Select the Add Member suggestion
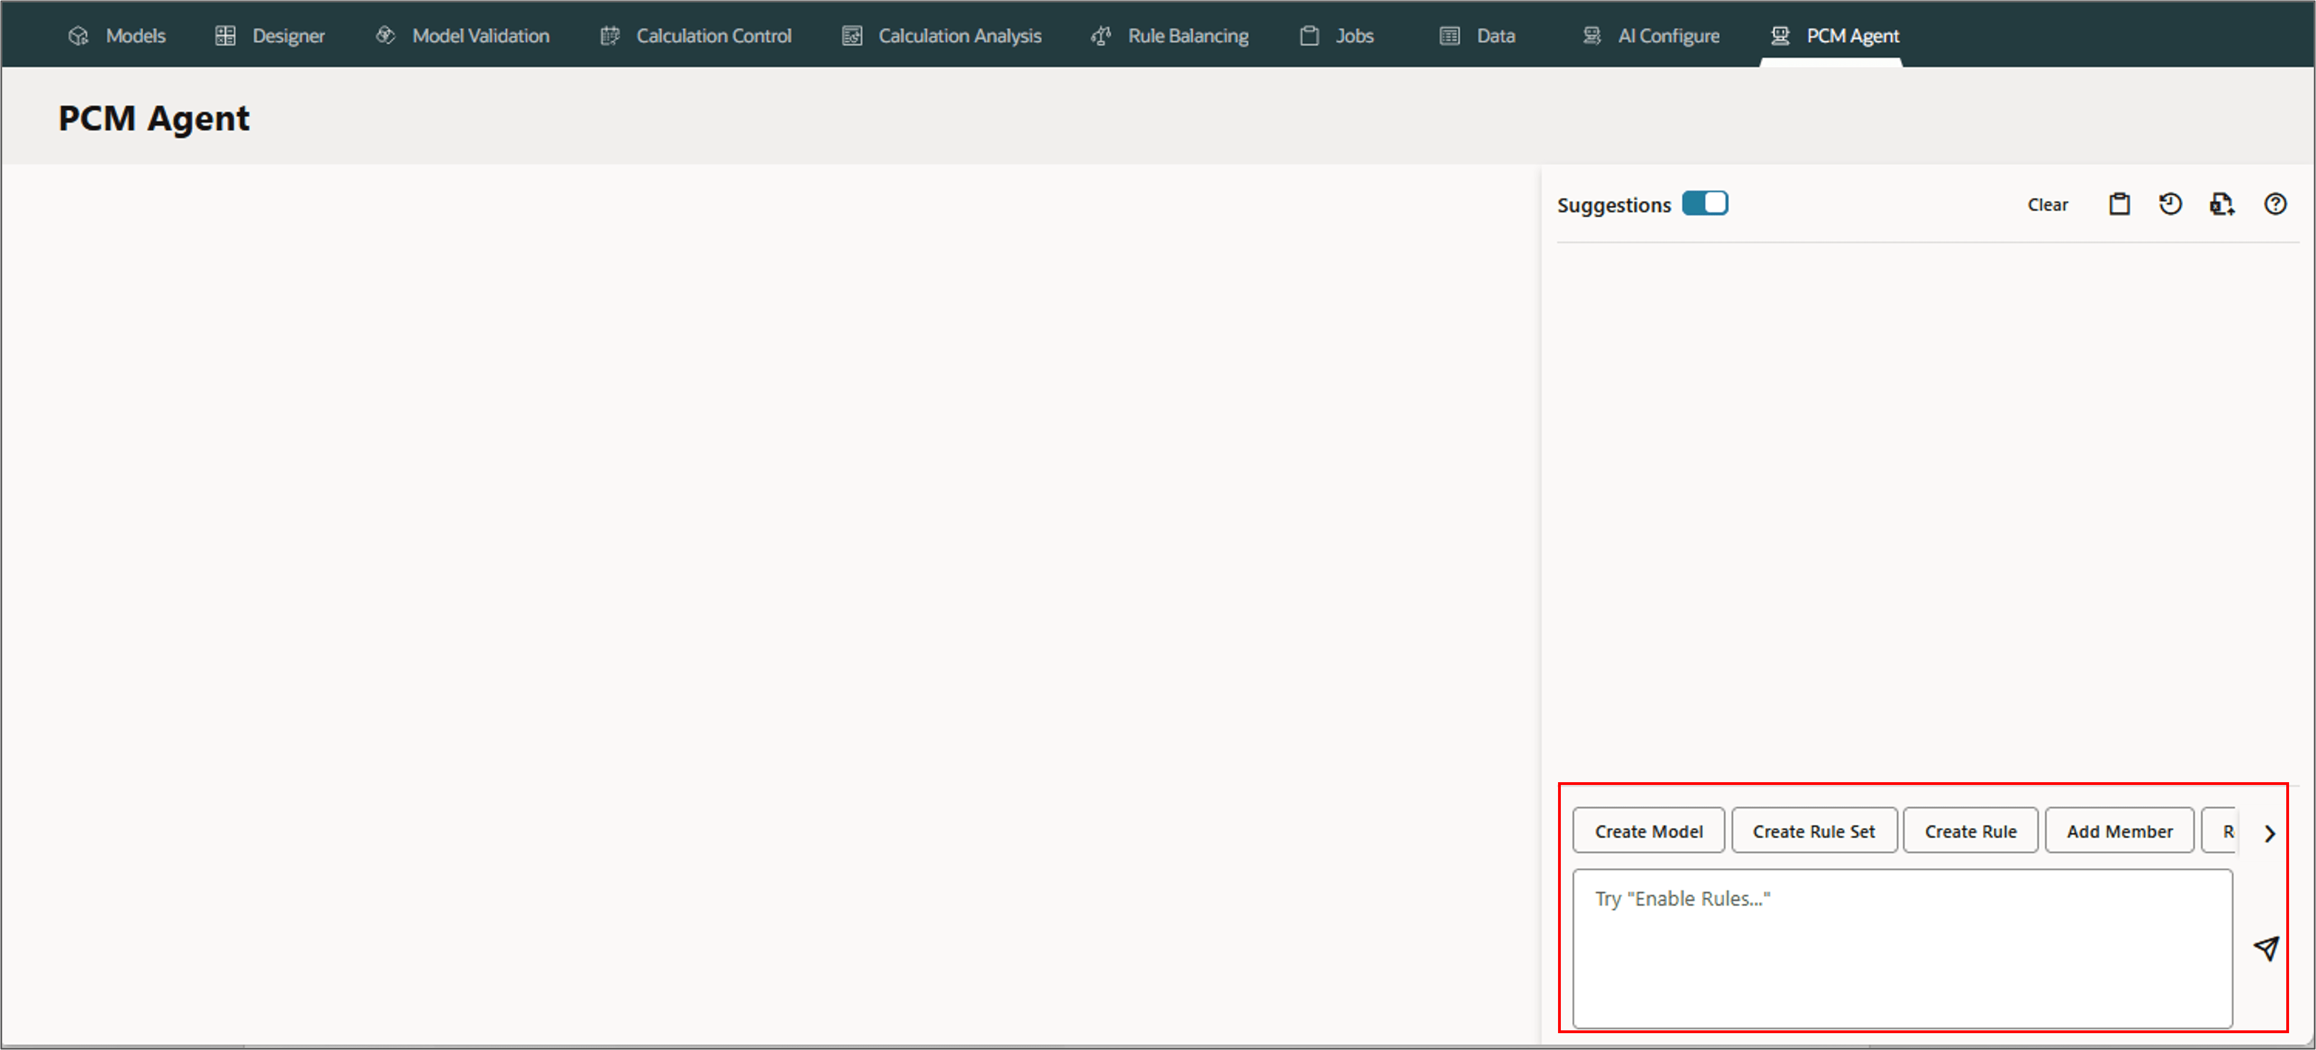The height and width of the screenshot is (1050, 2316). click(2119, 830)
